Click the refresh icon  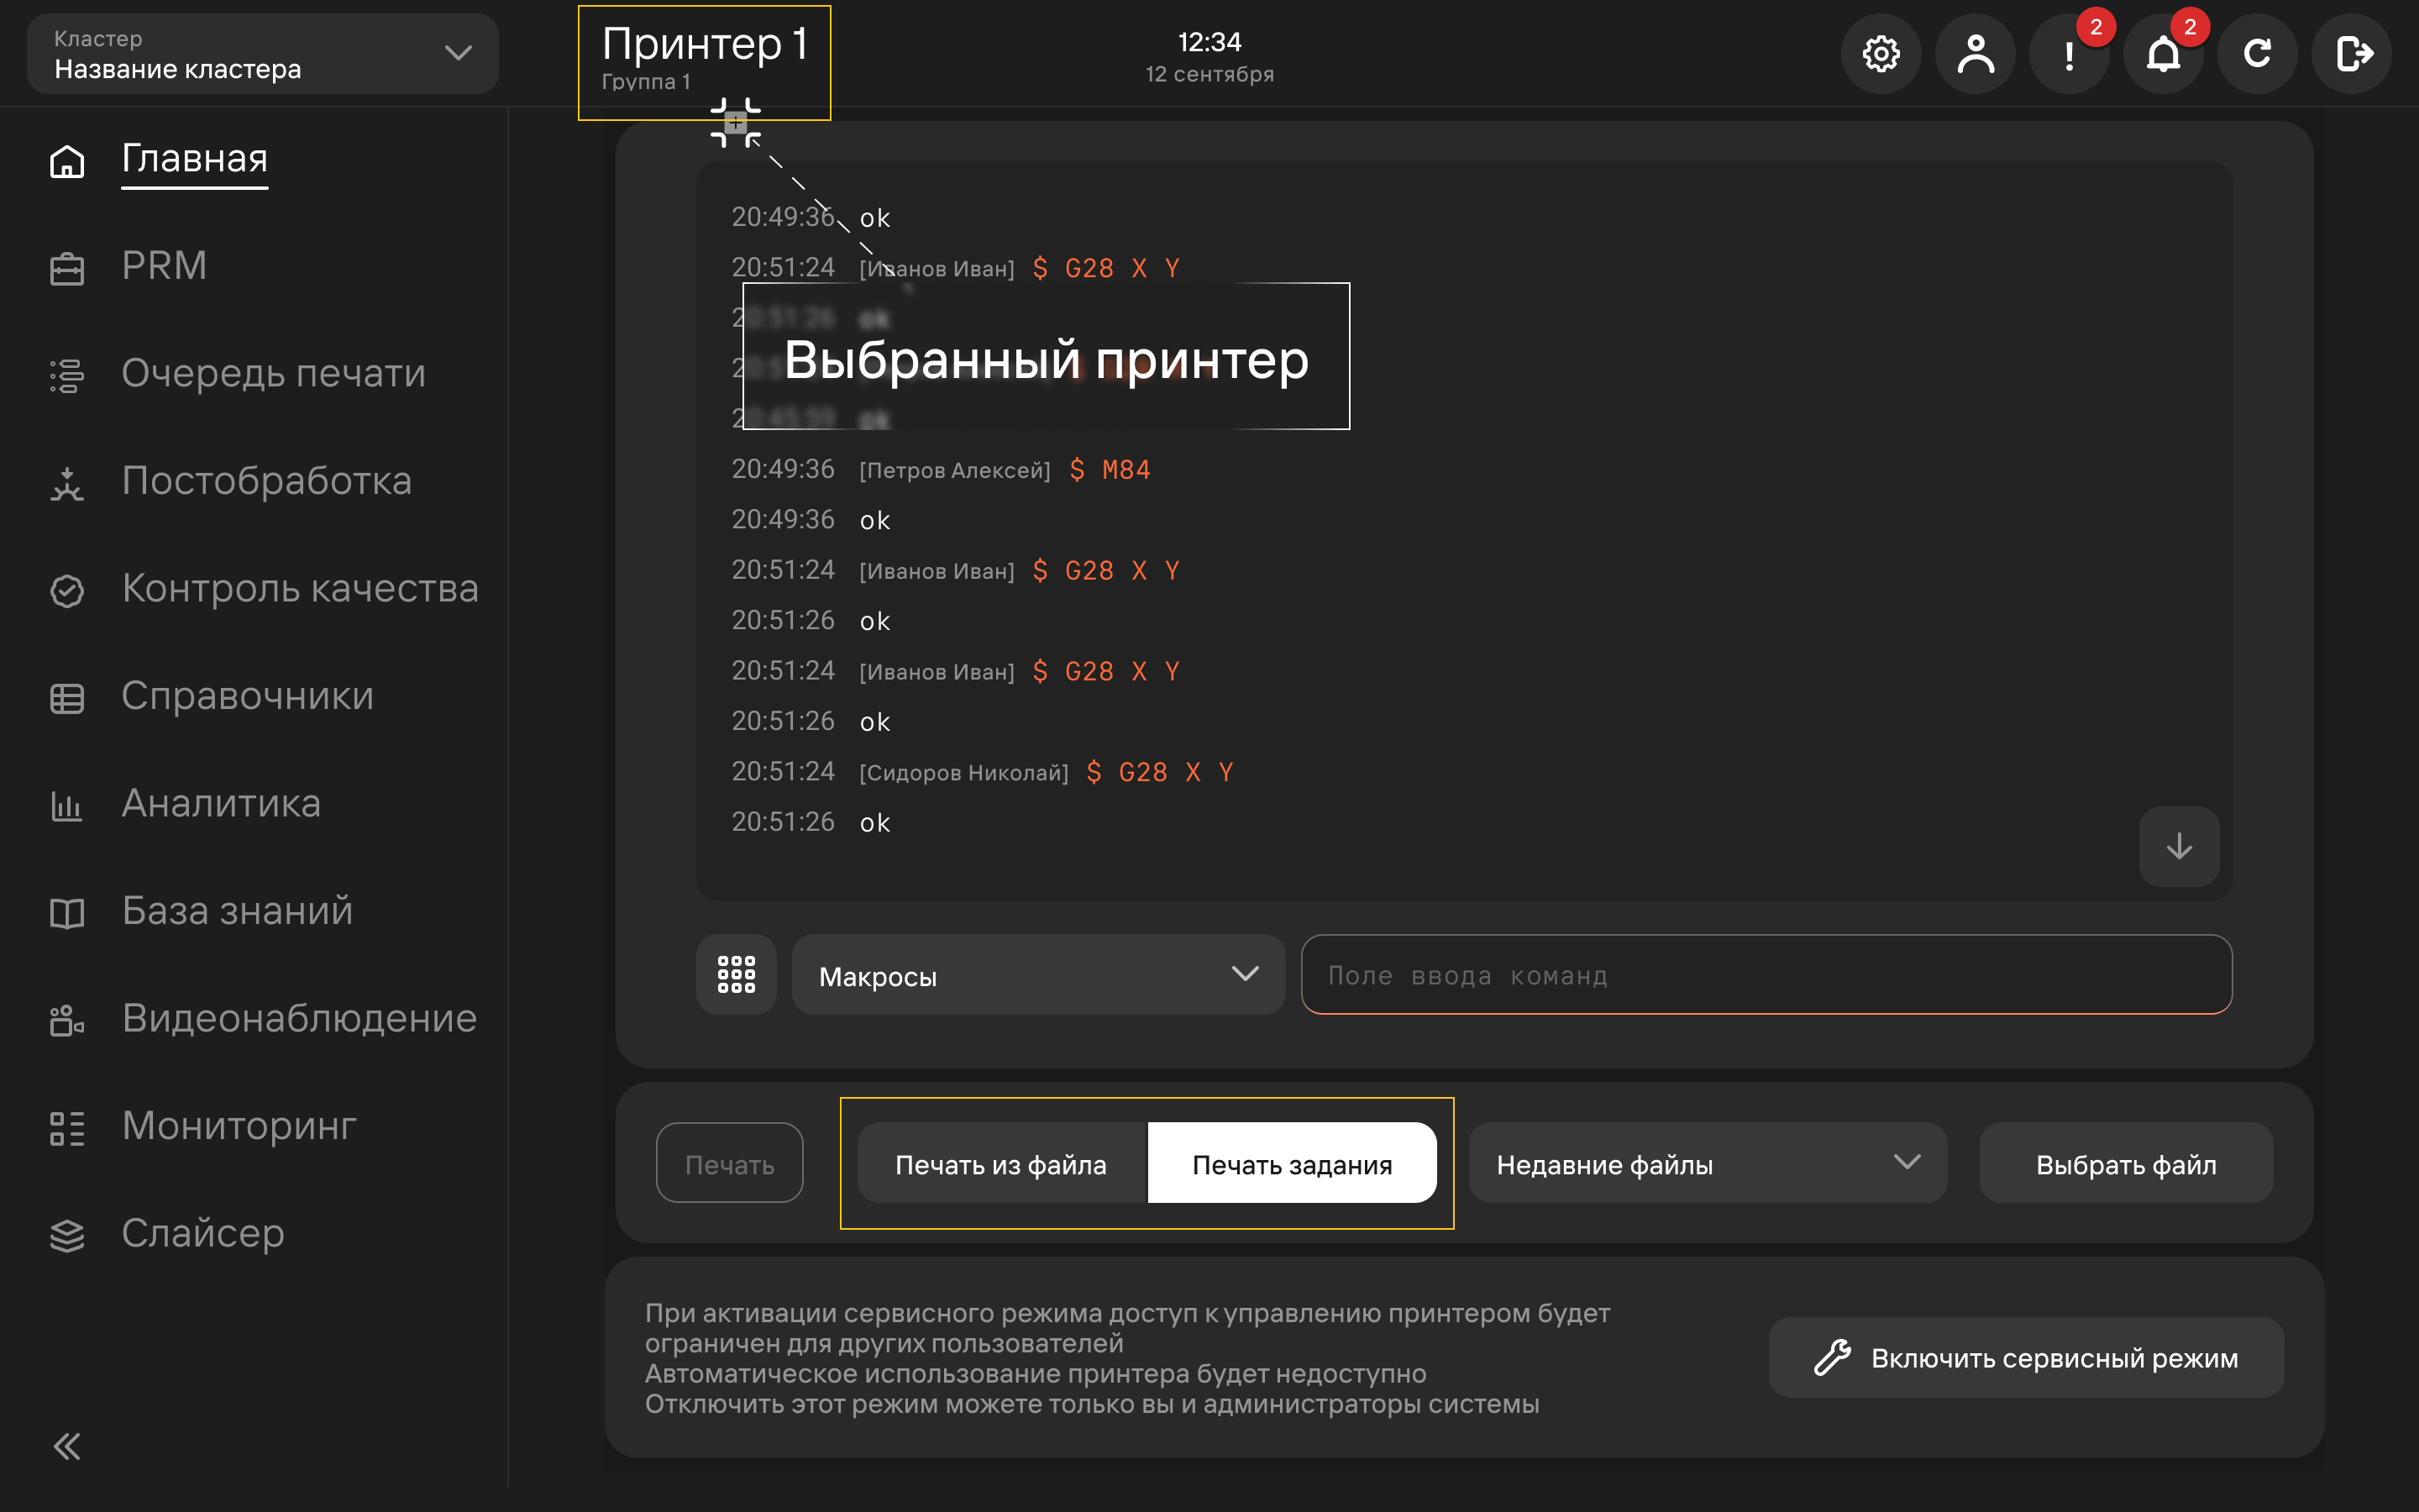(x=2257, y=54)
